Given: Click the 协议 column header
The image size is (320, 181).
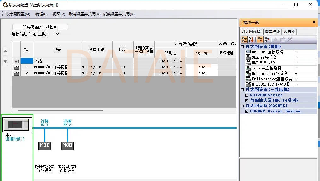Looking at the screenshot, I should [123, 50].
